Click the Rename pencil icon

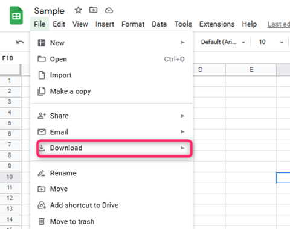pyautogui.click(x=42, y=173)
